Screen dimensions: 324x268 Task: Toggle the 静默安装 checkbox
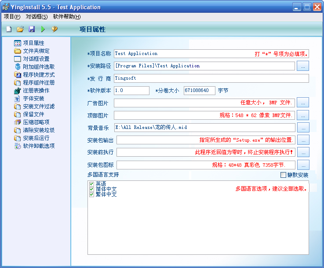[283, 175]
